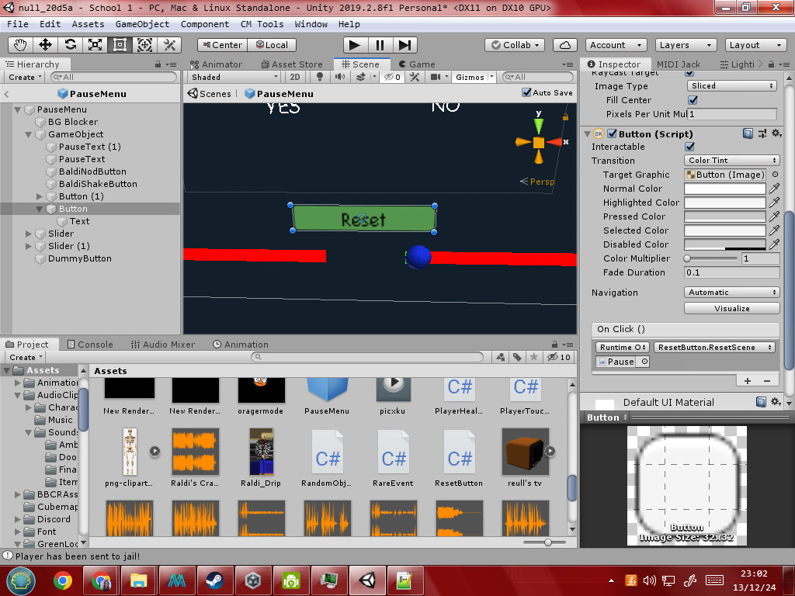This screenshot has height=596, width=795.
Task: Select the custom editor tools icon
Action: (169, 45)
